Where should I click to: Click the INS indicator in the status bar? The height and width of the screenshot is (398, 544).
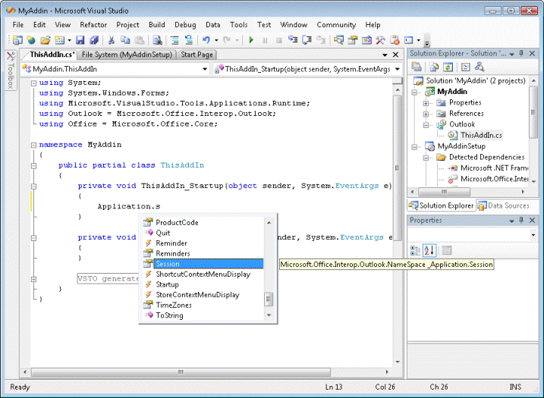coord(515,387)
